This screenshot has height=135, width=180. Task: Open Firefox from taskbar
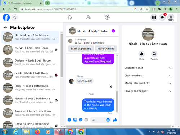tap(37, 132)
